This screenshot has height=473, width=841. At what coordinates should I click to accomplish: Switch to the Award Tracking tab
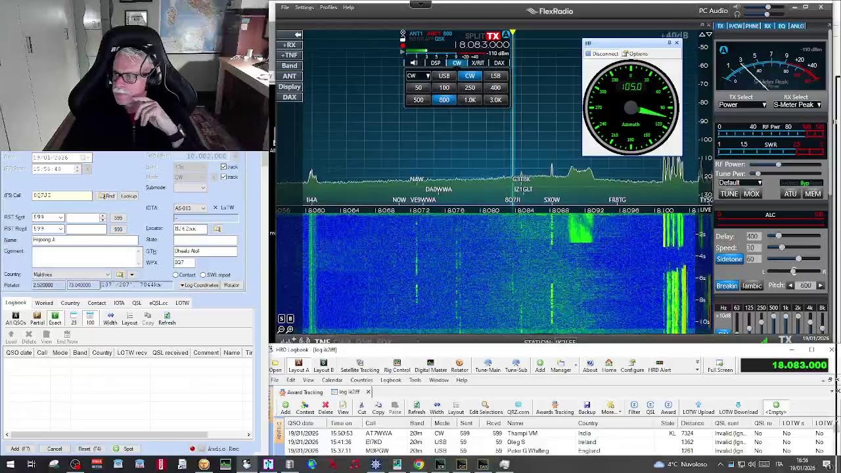coord(302,392)
